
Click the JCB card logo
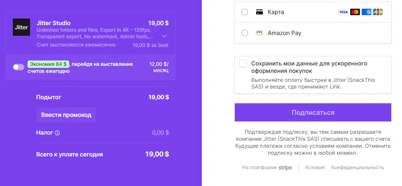378,12
